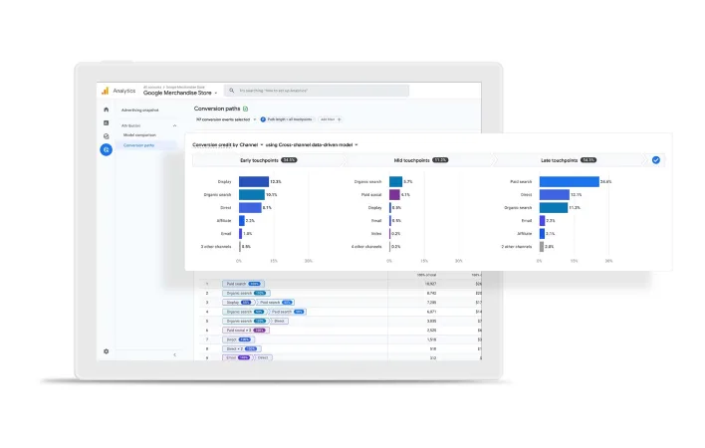Click into the Analytics search field
The width and height of the screenshot is (705, 448).
pyautogui.click(x=317, y=91)
